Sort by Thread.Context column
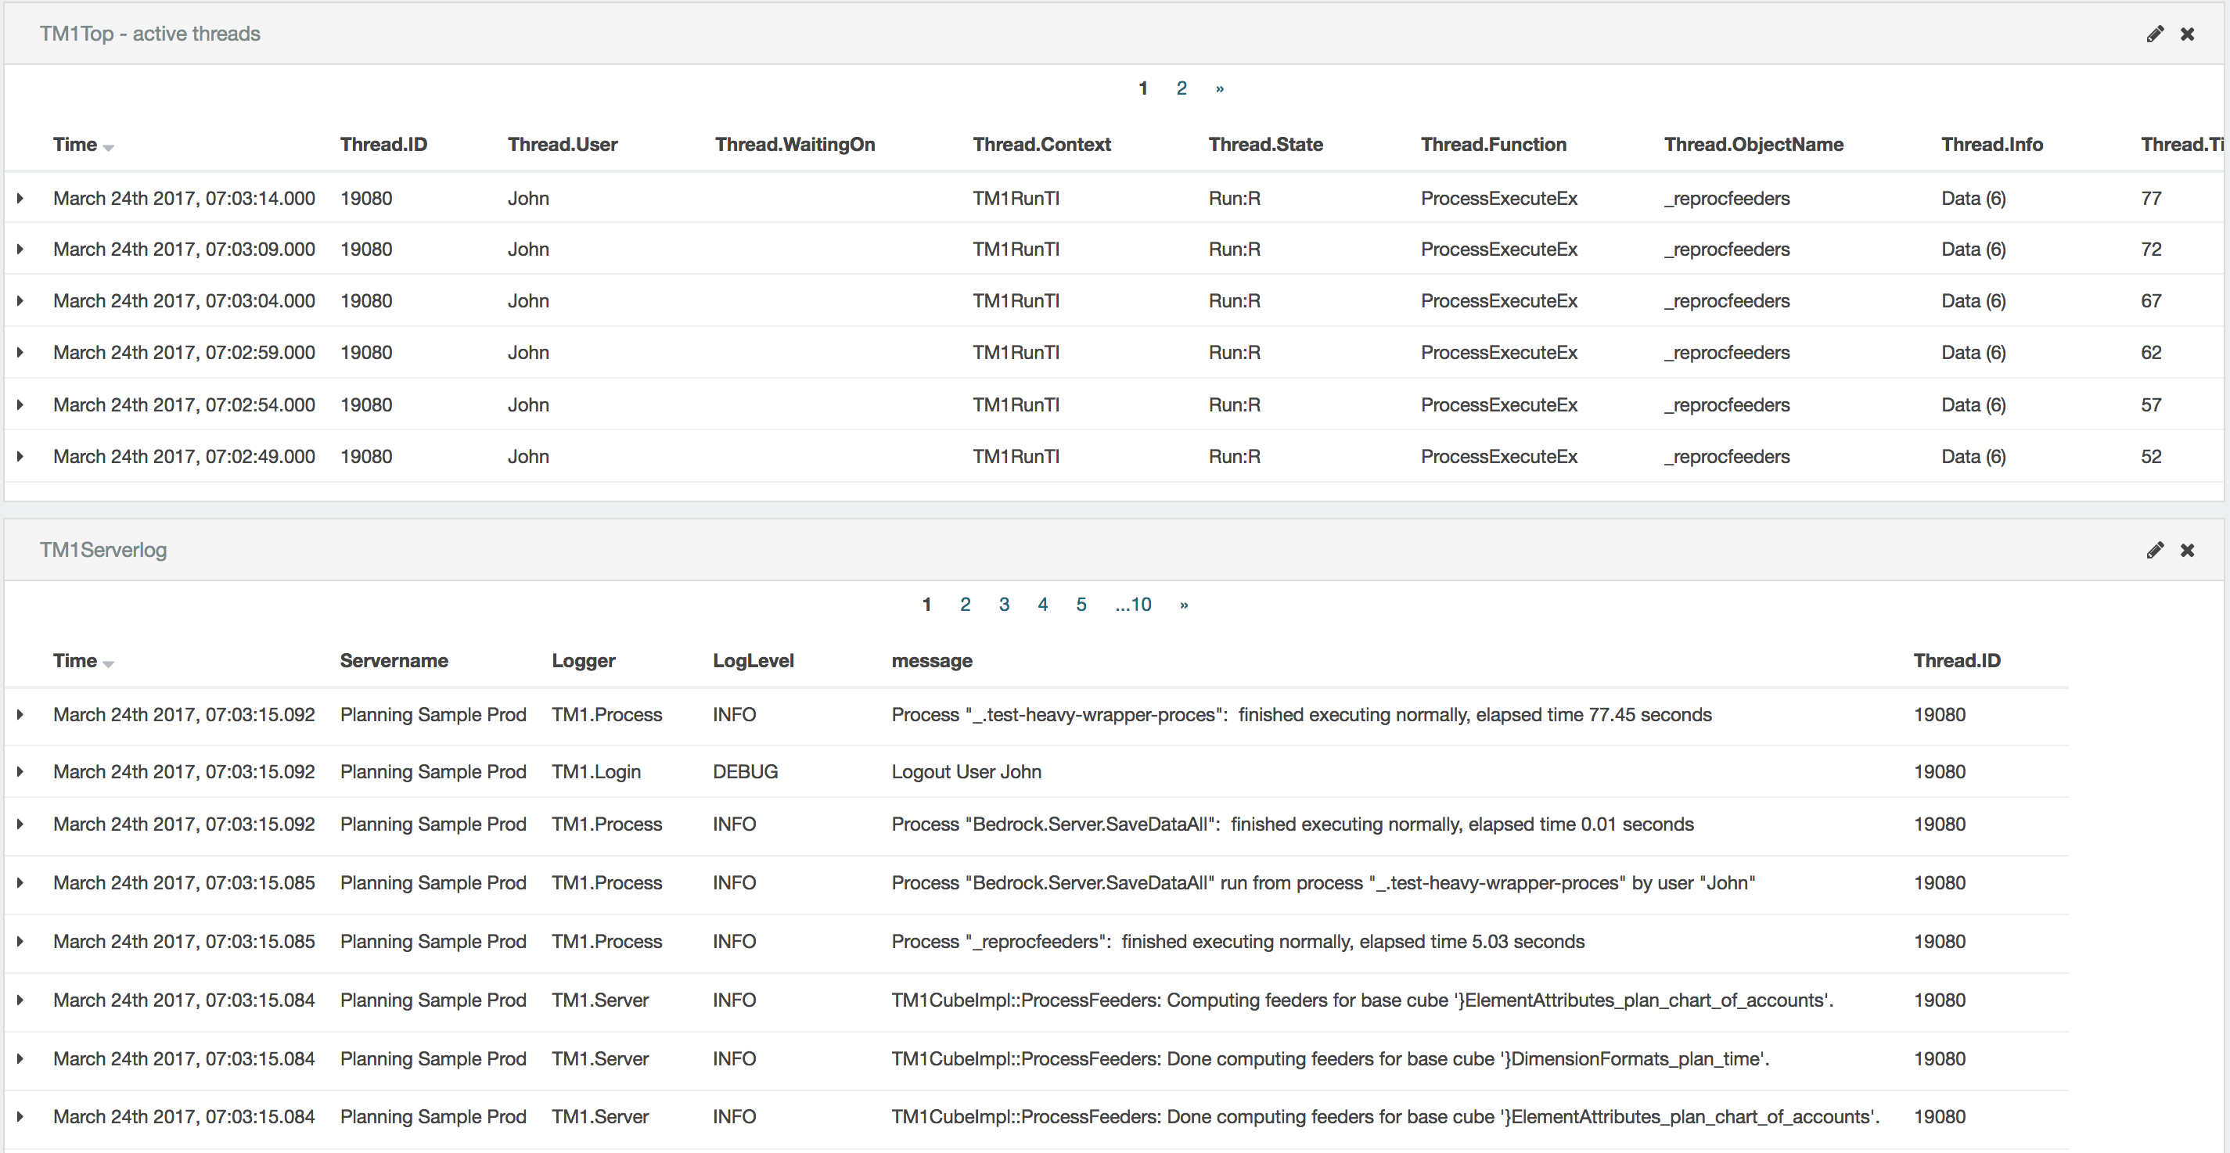The height and width of the screenshot is (1153, 2230). [x=1041, y=144]
